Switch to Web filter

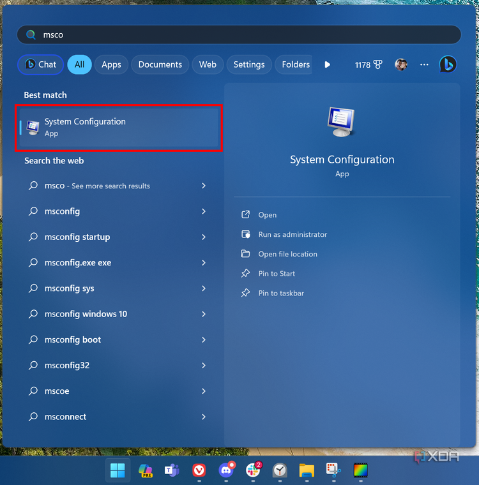pos(208,64)
